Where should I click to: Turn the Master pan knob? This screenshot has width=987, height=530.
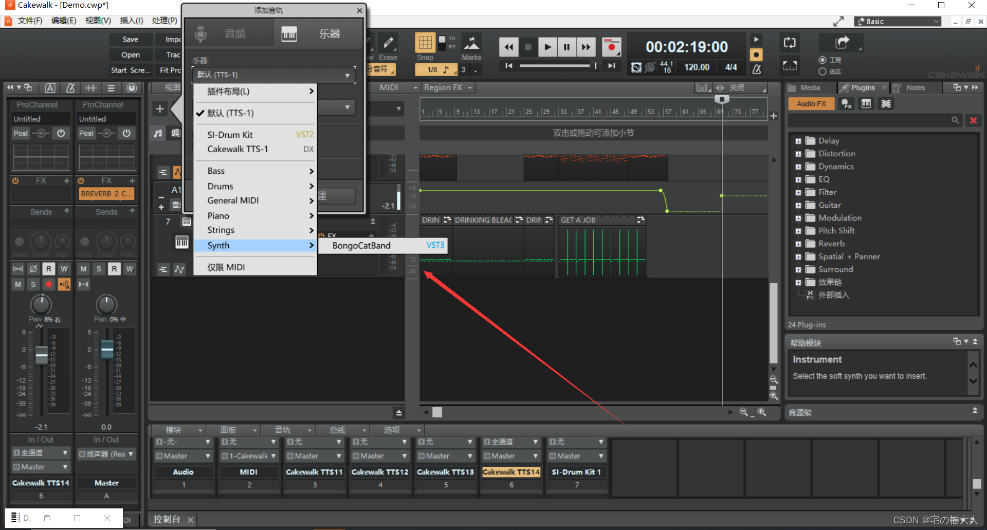[106, 304]
